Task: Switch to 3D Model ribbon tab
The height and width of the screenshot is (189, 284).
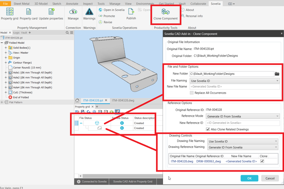Action: tap(41, 4)
